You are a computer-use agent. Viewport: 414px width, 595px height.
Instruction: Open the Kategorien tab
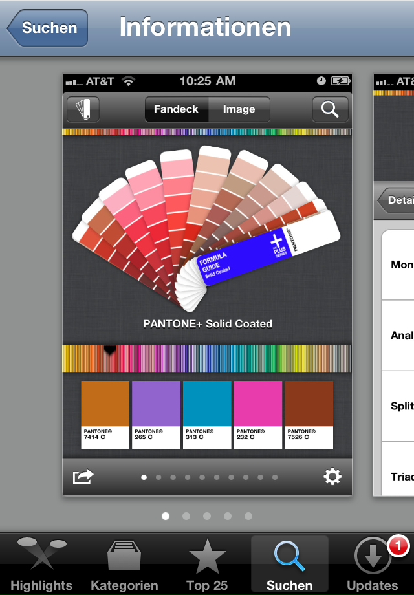(124, 564)
